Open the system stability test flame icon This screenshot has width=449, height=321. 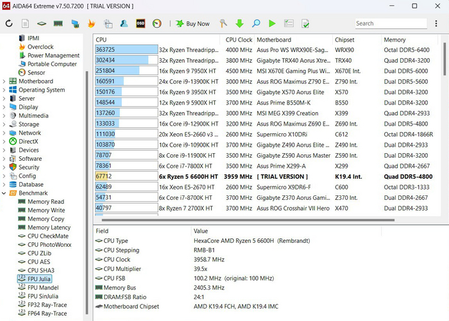(x=91, y=24)
